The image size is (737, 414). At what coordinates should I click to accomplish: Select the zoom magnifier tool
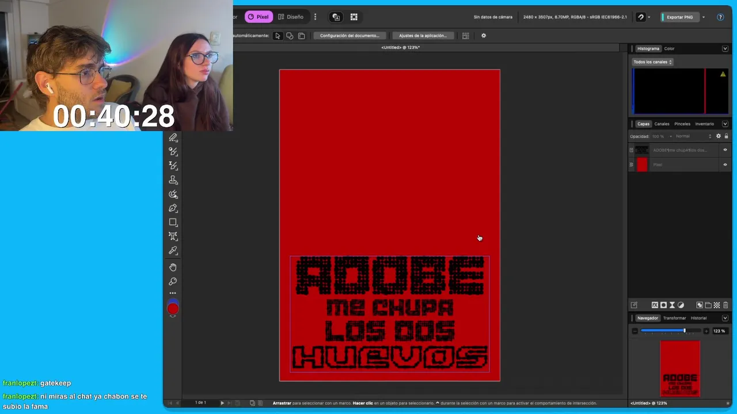pyautogui.click(x=173, y=281)
